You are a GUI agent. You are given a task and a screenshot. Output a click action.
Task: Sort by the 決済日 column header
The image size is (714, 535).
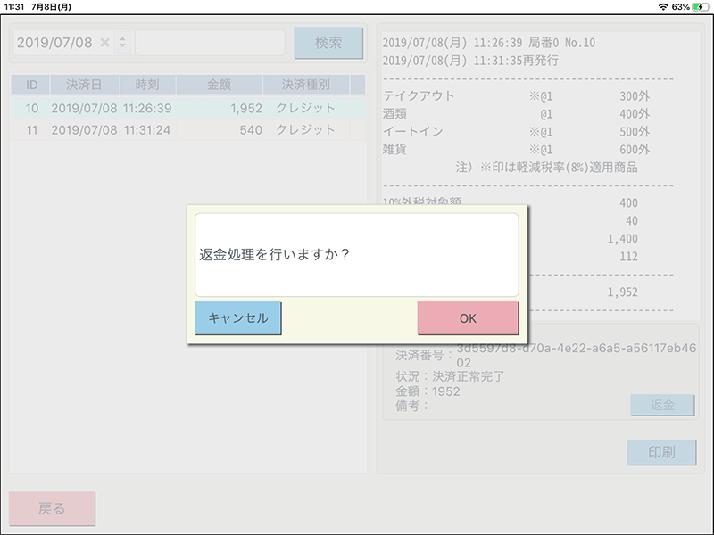[84, 86]
